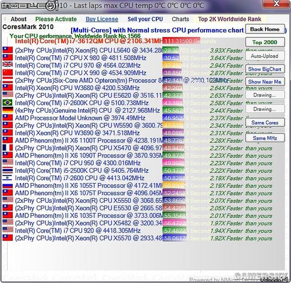
Task: Show the Top 2000 list
Action: [265, 42]
